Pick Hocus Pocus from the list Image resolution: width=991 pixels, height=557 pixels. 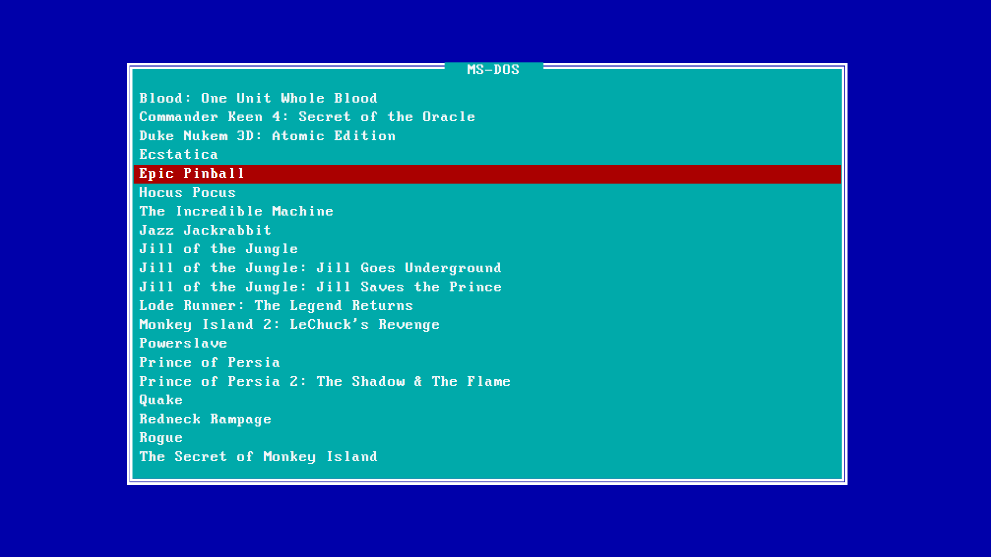point(187,192)
